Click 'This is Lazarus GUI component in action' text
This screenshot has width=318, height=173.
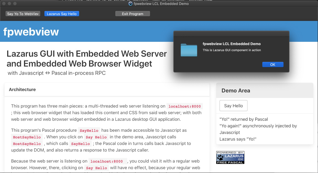232,50
